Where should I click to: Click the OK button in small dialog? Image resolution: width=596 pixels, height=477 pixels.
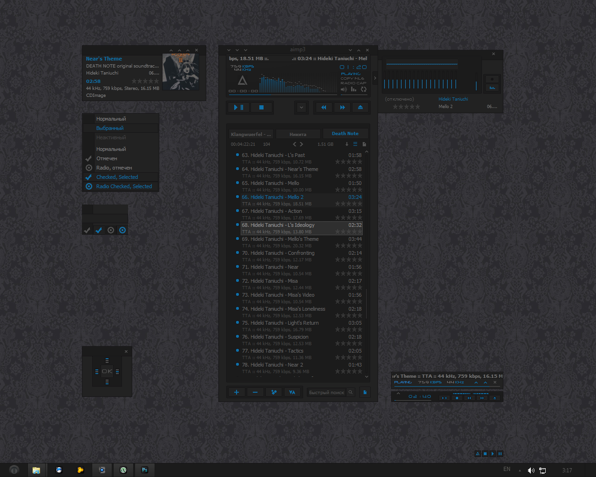[x=107, y=371]
